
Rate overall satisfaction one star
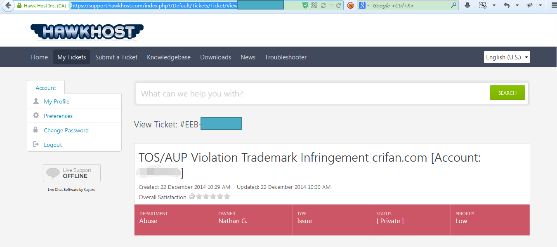pos(199,197)
